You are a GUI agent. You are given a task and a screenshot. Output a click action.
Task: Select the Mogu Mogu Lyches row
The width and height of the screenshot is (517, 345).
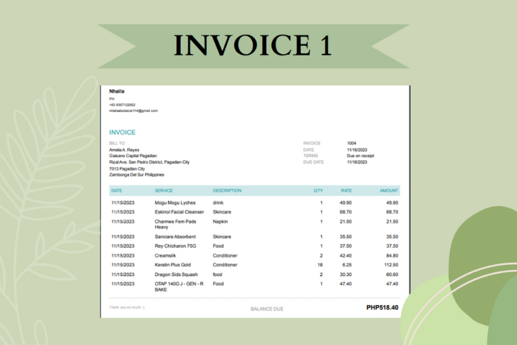coord(254,203)
